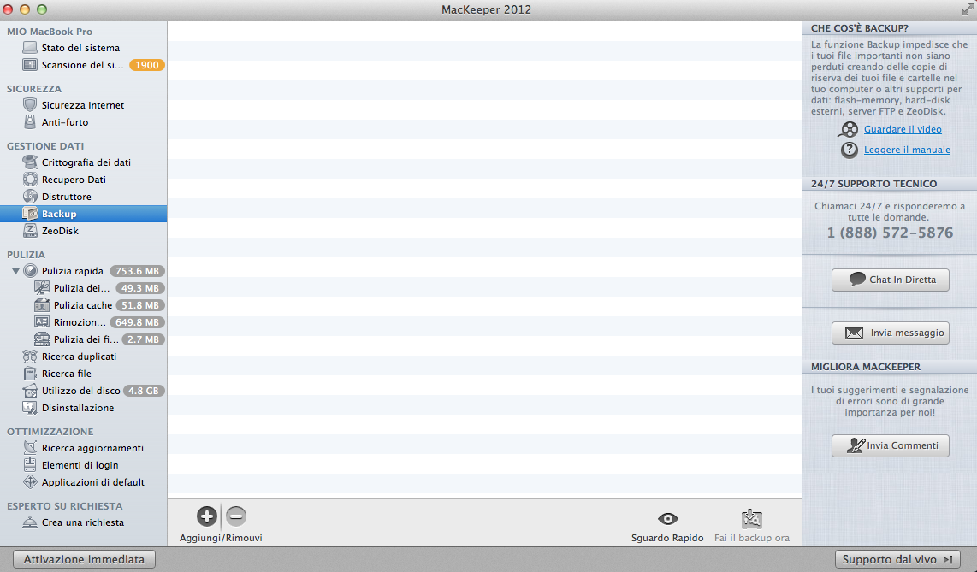Click the 4.8 GB disk usage badge

click(144, 391)
